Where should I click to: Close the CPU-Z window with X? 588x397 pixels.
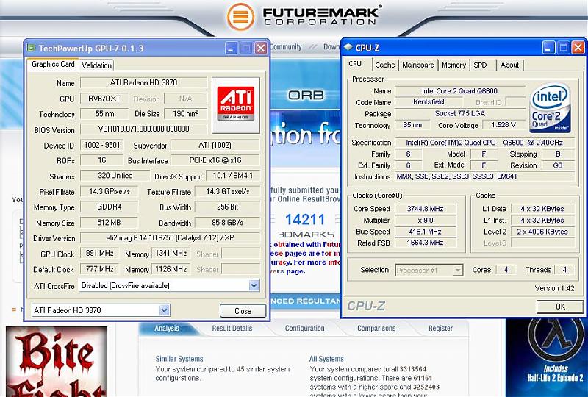click(578, 48)
